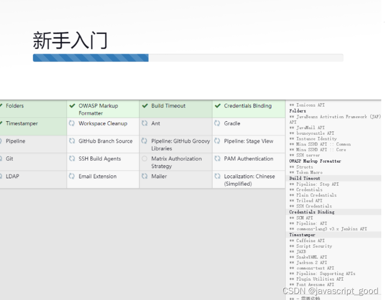Click the Trilead API log line
This screenshot has height=300, width=385.
pyautogui.click(x=306, y=200)
